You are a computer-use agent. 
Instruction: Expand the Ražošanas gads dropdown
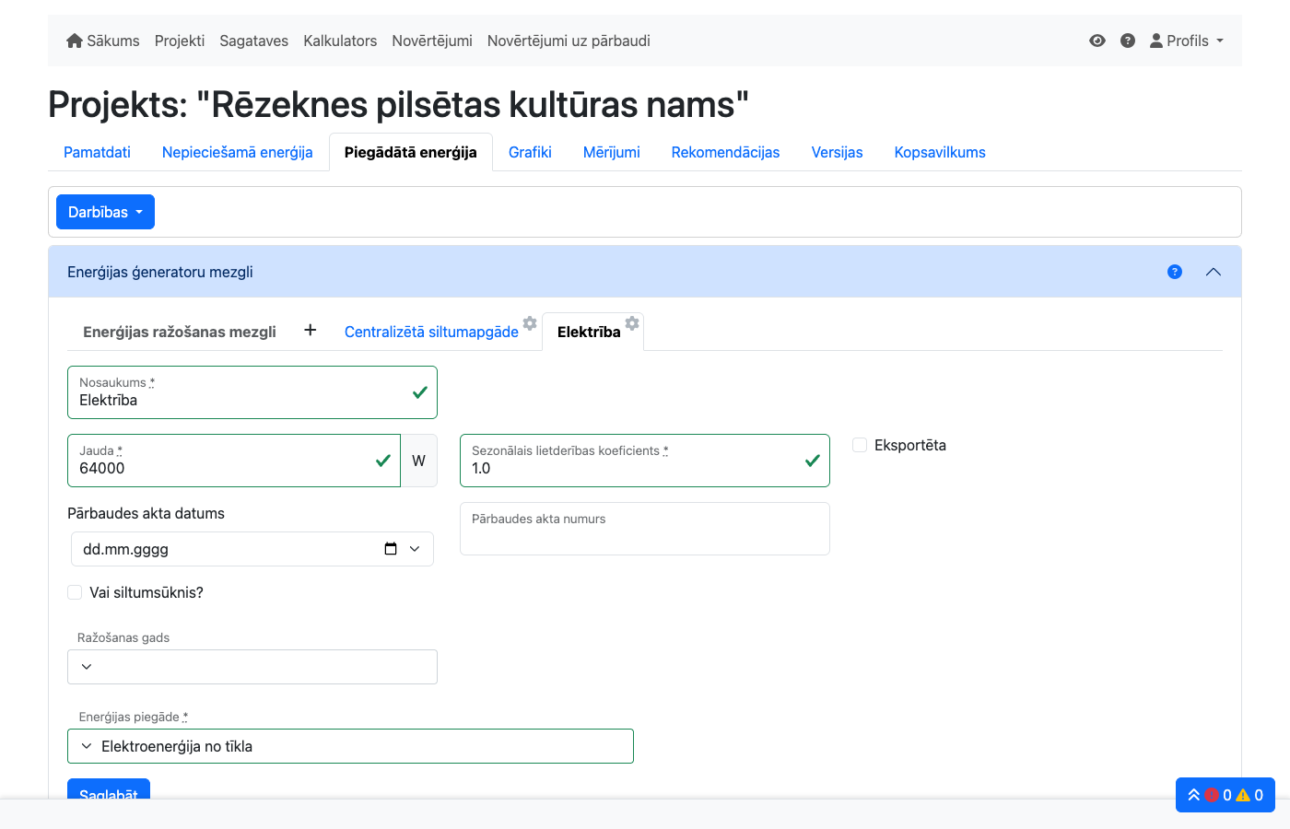(x=252, y=667)
